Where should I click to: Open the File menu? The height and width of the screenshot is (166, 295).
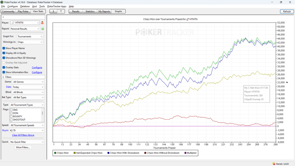point(3,6)
